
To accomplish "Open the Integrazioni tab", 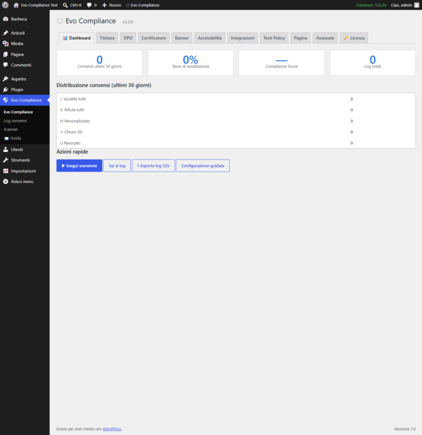I will pyautogui.click(x=243, y=38).
